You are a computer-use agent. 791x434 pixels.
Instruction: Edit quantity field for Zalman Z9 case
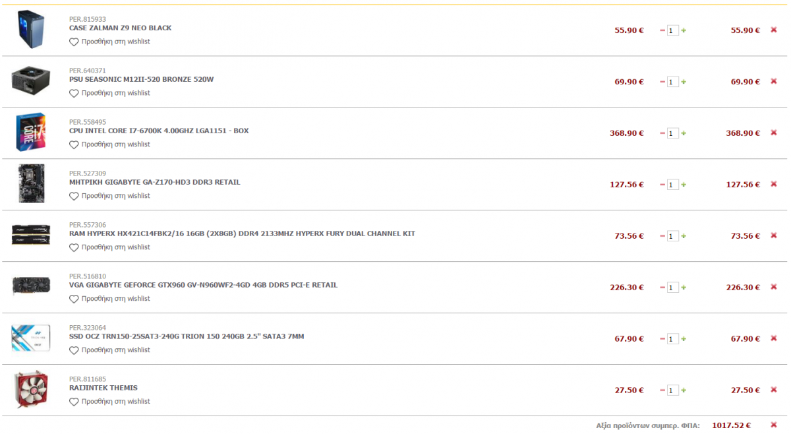coord(673,30)
